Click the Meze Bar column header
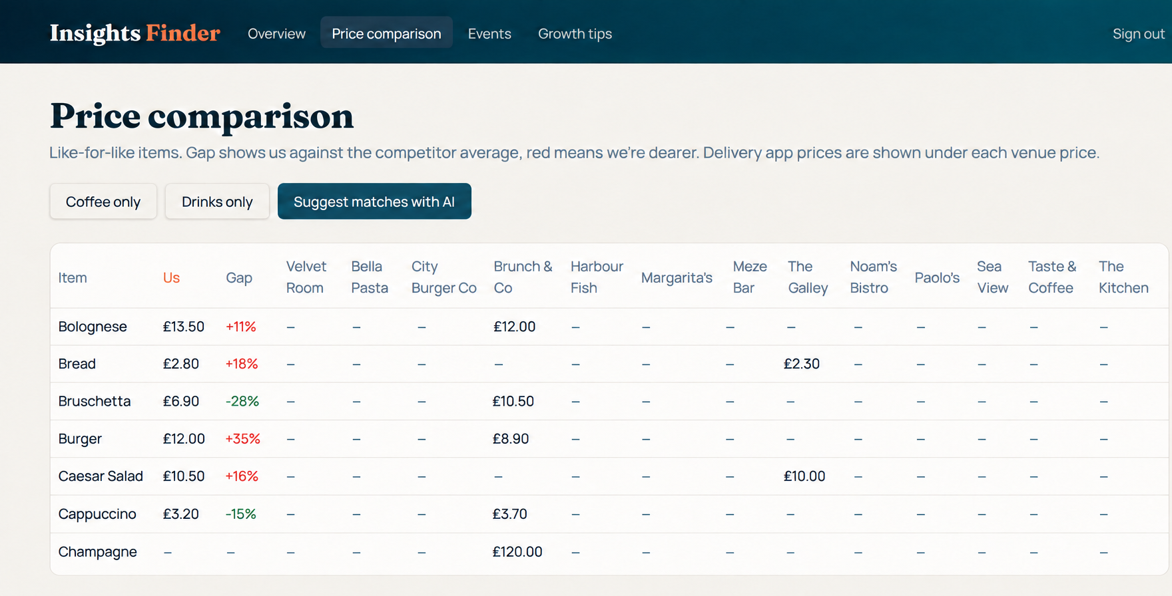This screenshot has height=596, width=1172. click(x=750, y=277)
